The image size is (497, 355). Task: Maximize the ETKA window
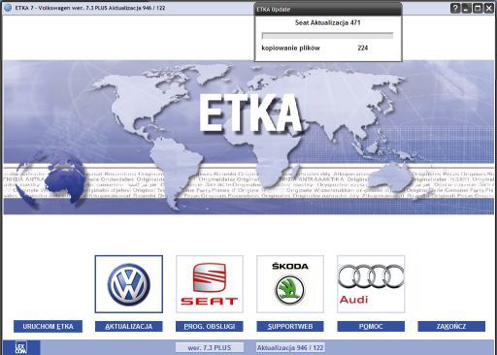click(478, 8)
